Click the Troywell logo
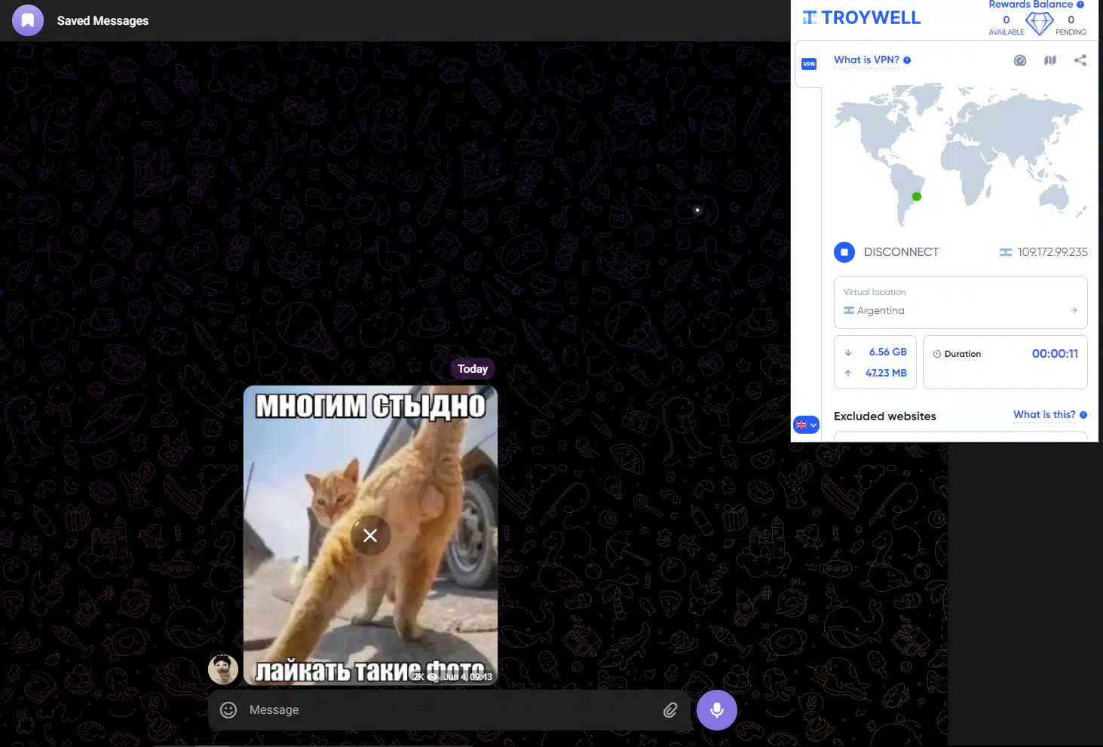 (x=861, y=17)
